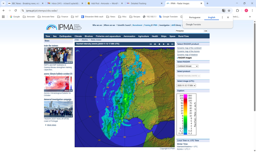Skip to the last radar frame

coord(172,44)
